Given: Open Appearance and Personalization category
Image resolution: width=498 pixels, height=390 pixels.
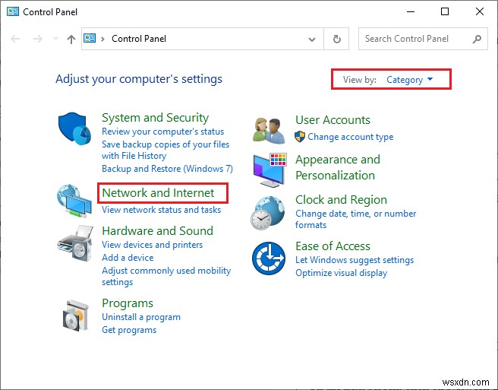Looking at the screenshot, I should 338,167.
